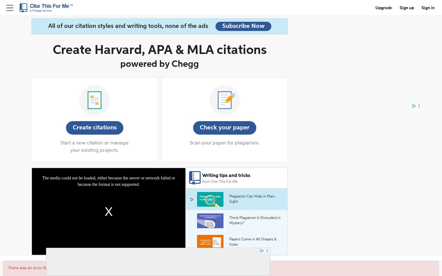This screenshot has width=442, height=276.
Task: Click the Writing tips and tricks book icon
Action: 195,178
